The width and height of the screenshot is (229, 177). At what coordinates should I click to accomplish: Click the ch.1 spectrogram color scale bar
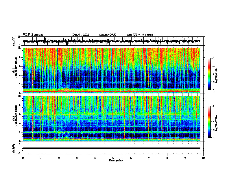209,74
